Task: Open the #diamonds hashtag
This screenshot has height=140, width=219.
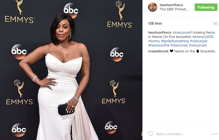Action: (x=179, y=45)
